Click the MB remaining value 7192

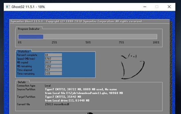[x=53, y=66]
